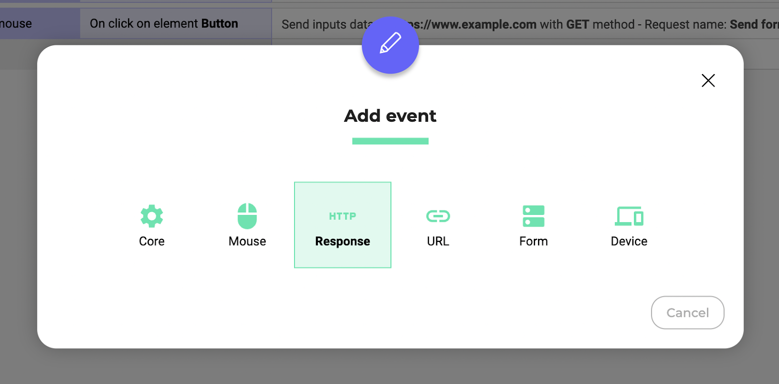This screenshot has height=384, width=779.
Task: Click the Mouse category label
Action: click(x=247, y=241)
